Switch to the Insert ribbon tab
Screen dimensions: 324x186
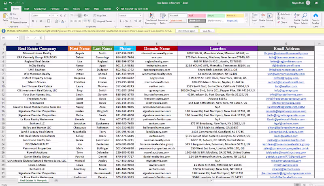pyautogui.click(x=26, y=9)
